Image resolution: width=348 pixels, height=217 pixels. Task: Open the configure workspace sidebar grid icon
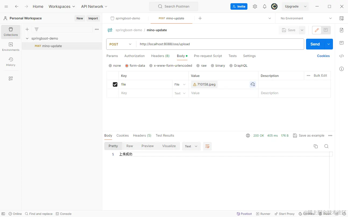click(x=11, y=79)
